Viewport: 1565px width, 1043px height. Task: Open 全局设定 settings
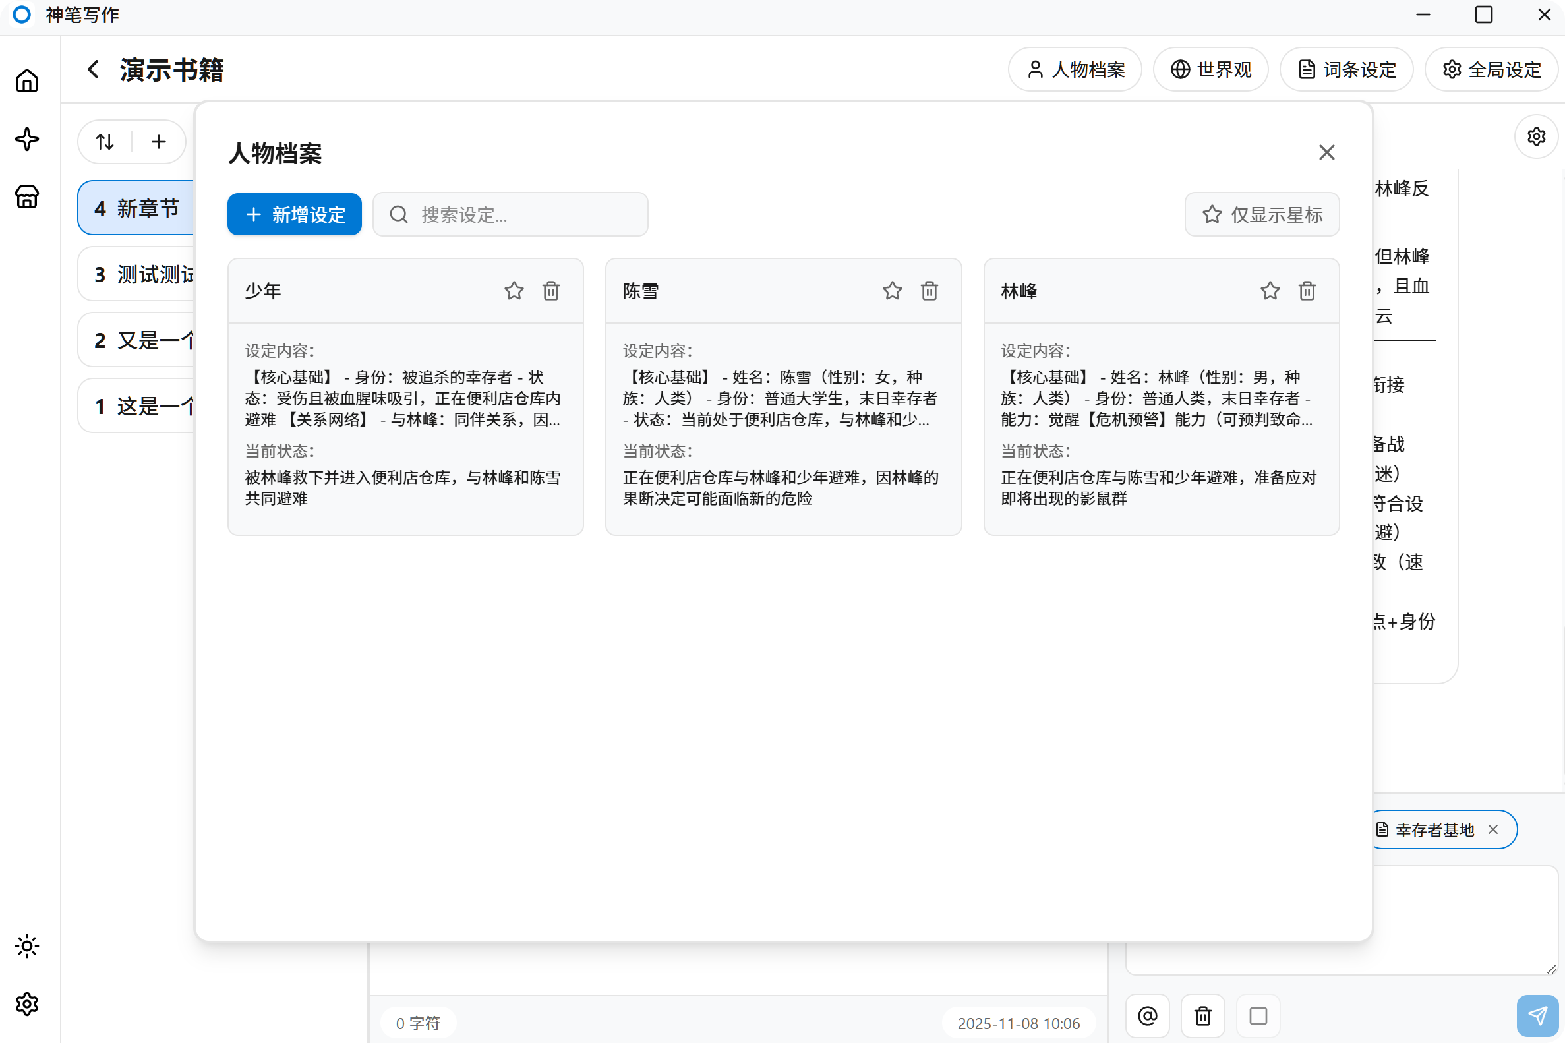pos(1491,69)
